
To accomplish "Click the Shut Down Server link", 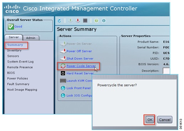I will (x=80, y=58).
